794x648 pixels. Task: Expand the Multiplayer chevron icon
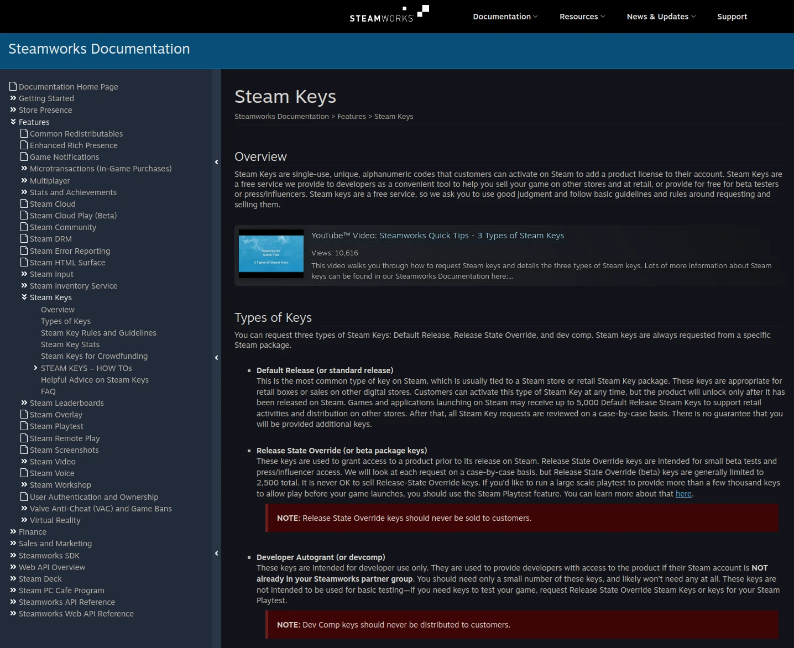pos(24,180)
